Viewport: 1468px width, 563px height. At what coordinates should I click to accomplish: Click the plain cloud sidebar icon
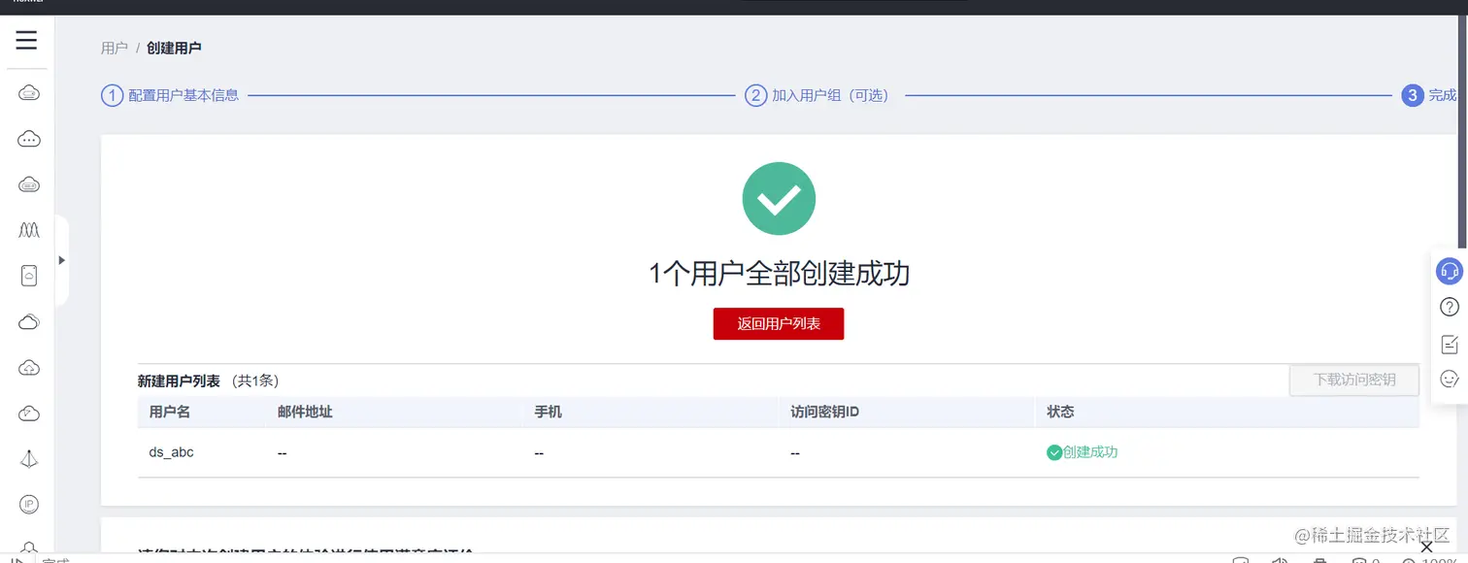click(29, 321)
